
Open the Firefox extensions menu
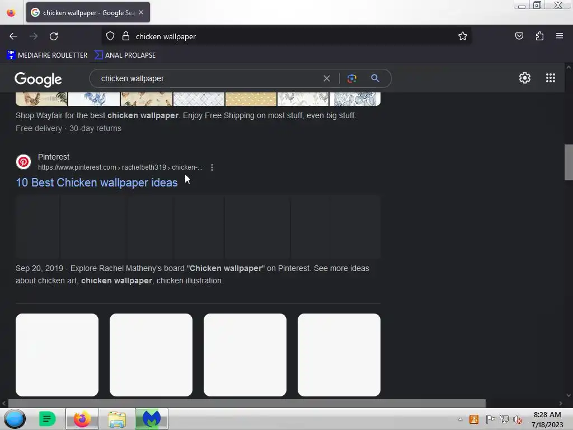coord(539,36)
